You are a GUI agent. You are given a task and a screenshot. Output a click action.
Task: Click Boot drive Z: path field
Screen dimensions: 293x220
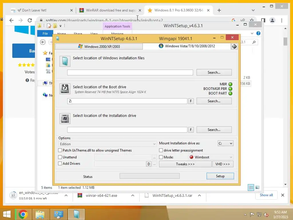(127, 101)
